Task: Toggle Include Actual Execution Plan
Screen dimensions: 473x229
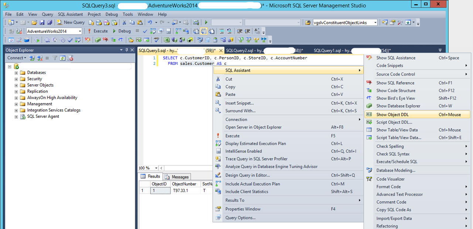Action: (288, 184)
